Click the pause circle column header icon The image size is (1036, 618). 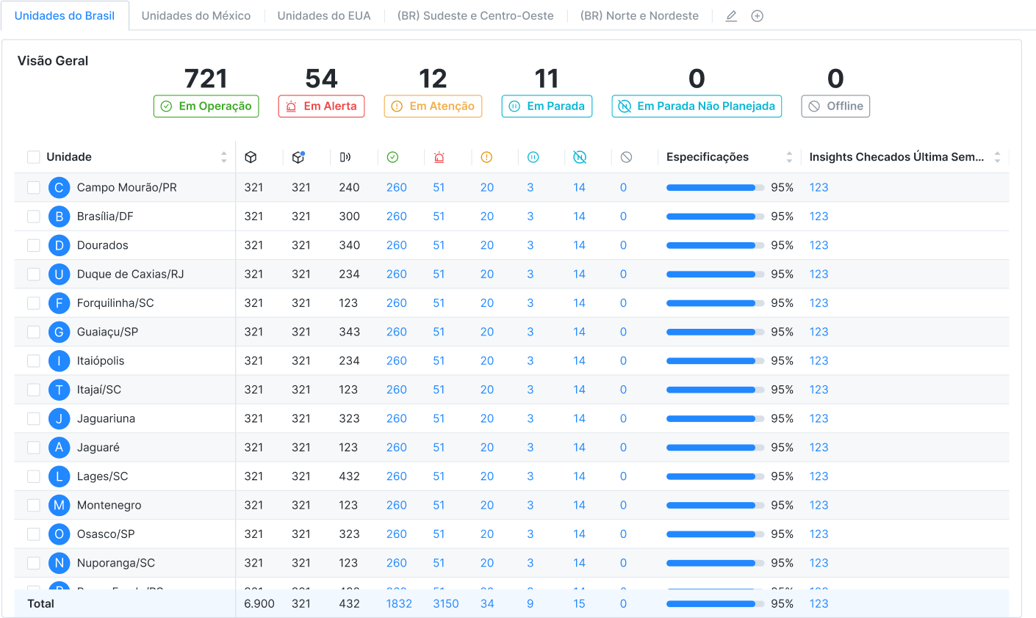533,157
